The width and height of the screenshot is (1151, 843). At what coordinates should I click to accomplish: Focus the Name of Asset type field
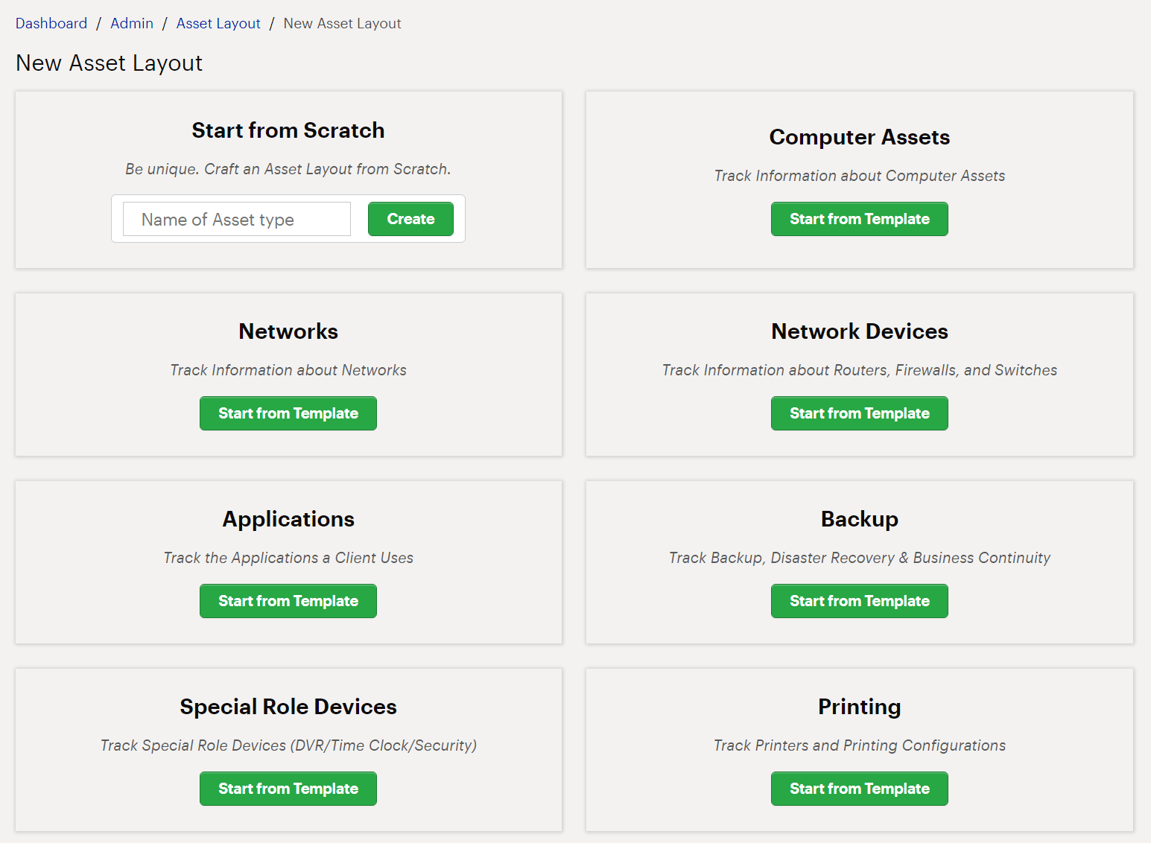click(x=237, y=219)
